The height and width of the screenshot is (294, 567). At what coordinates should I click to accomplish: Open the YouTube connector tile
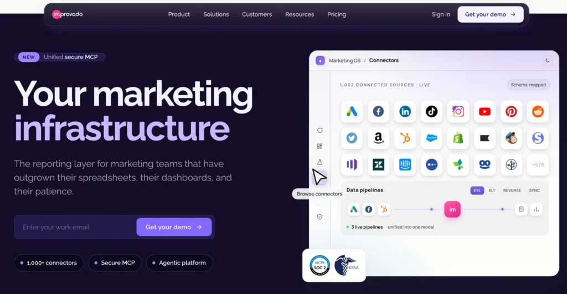pyautogui.click(x=484, y=111)
